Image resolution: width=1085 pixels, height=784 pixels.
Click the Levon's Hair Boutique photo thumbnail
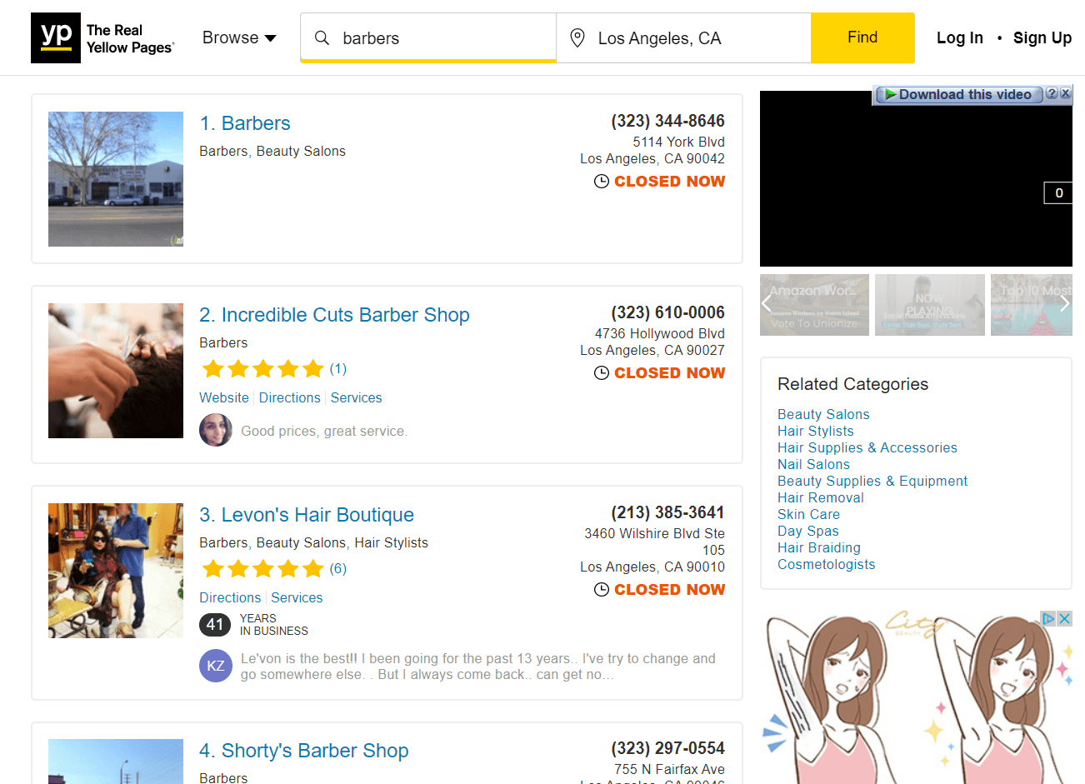[x=116, y=571]
